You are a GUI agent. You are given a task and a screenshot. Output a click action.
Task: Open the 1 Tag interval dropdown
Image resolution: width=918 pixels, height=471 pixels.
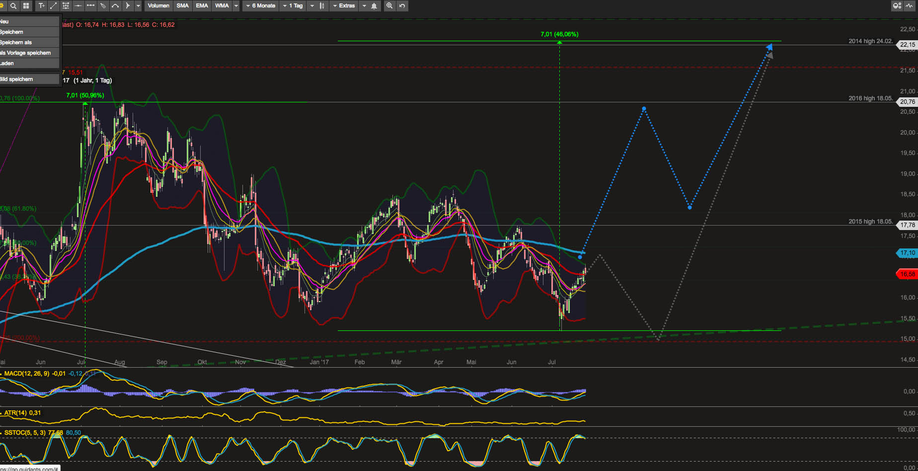tap(293, 6)
